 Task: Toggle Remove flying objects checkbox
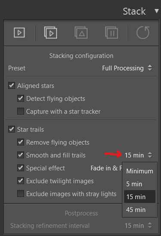coord(21,142)
